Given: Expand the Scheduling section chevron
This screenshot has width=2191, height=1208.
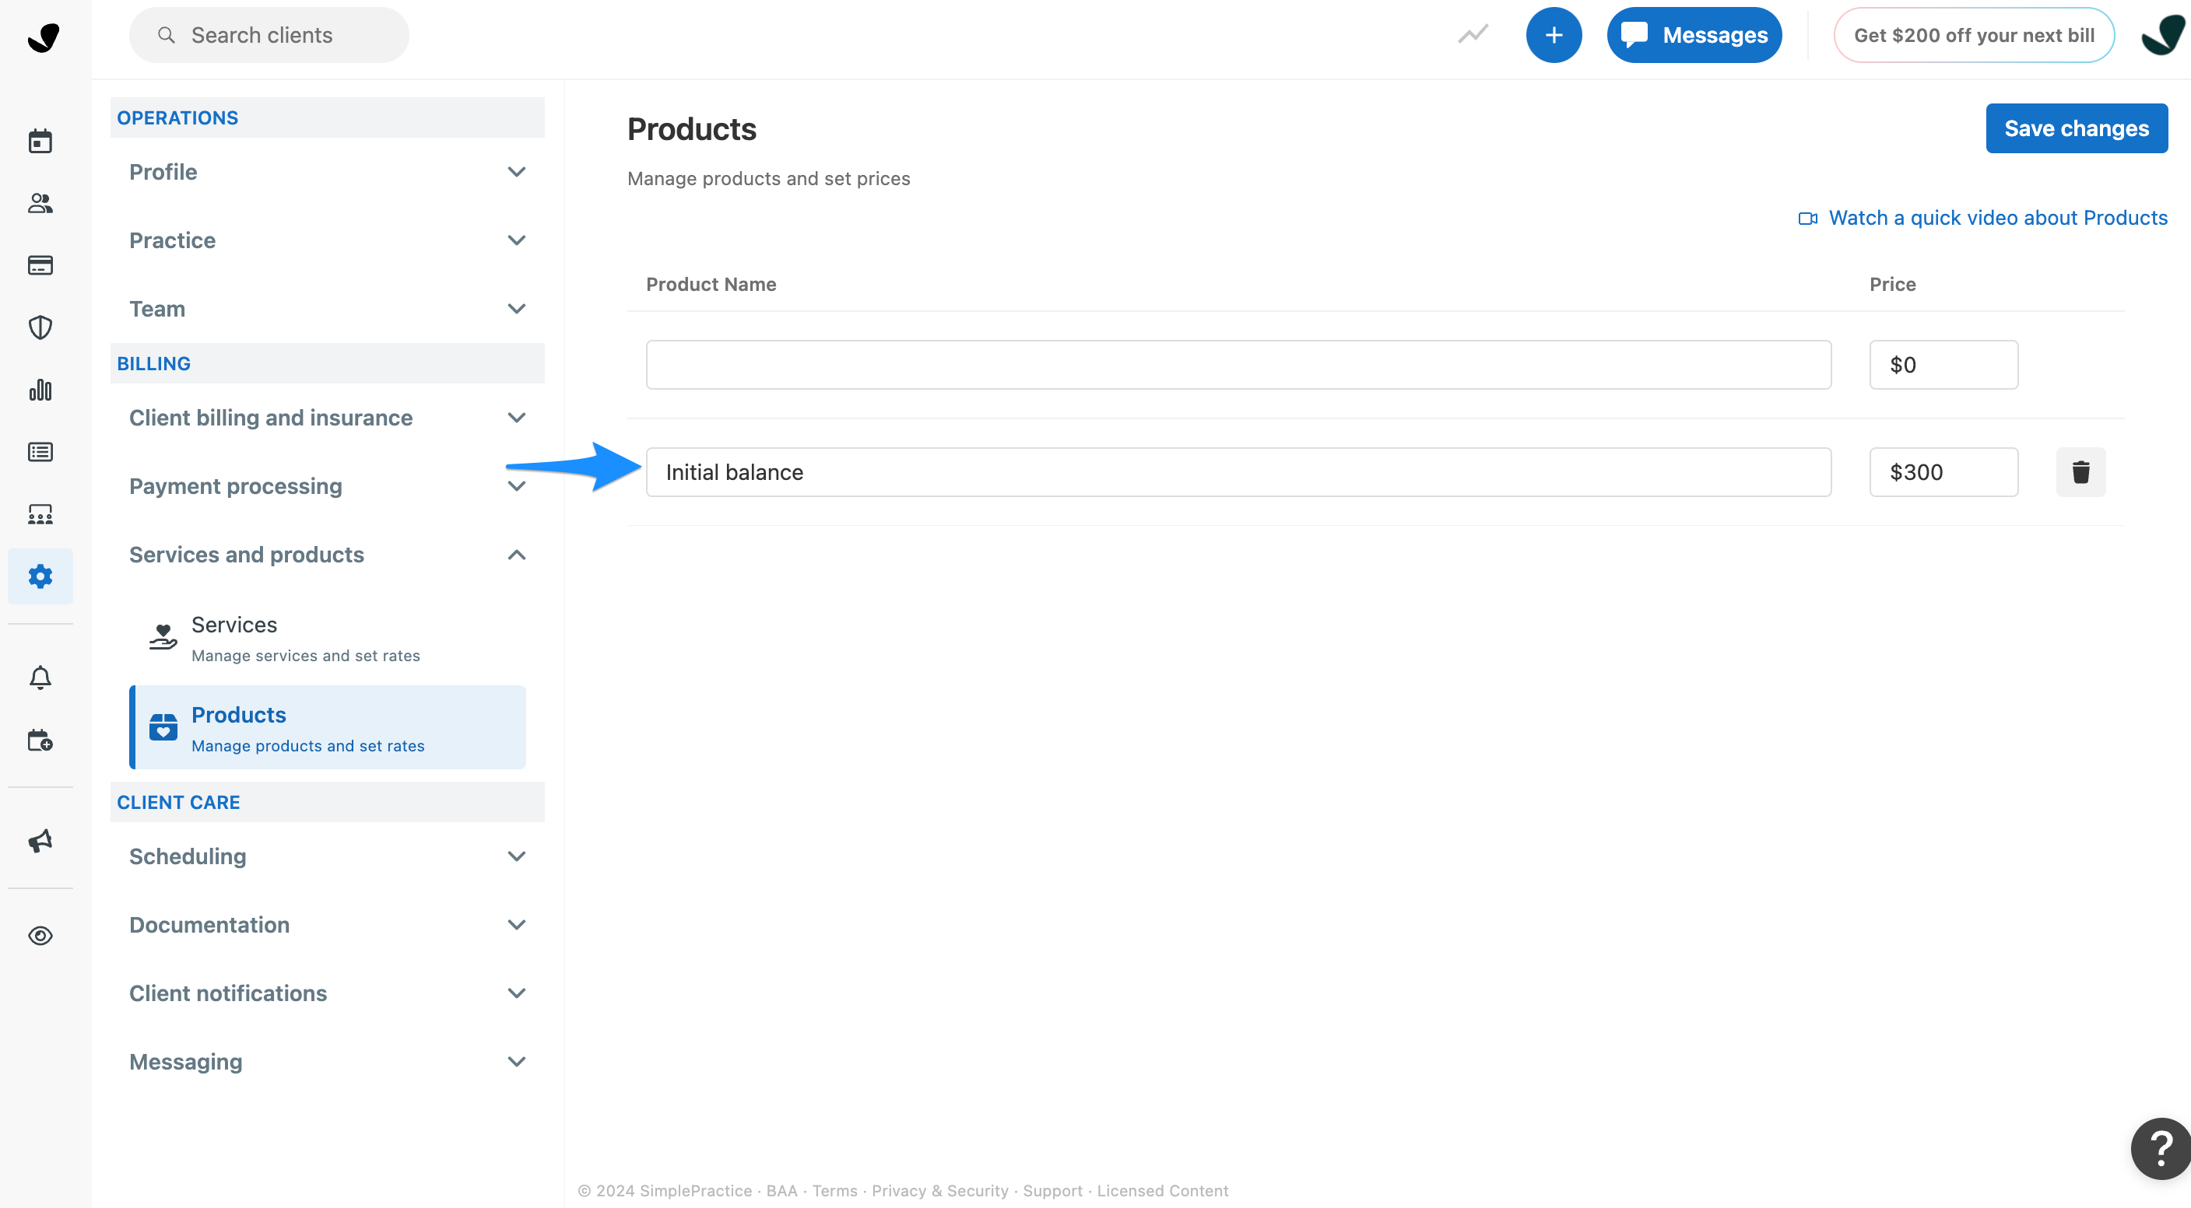Looking at the screenshot, I should pos(516,856).
